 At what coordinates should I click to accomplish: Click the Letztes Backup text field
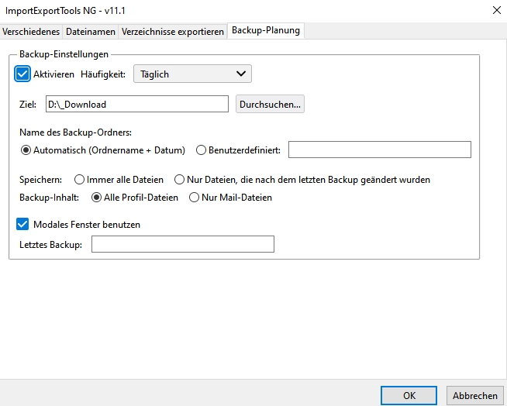(x=182, y=245)
